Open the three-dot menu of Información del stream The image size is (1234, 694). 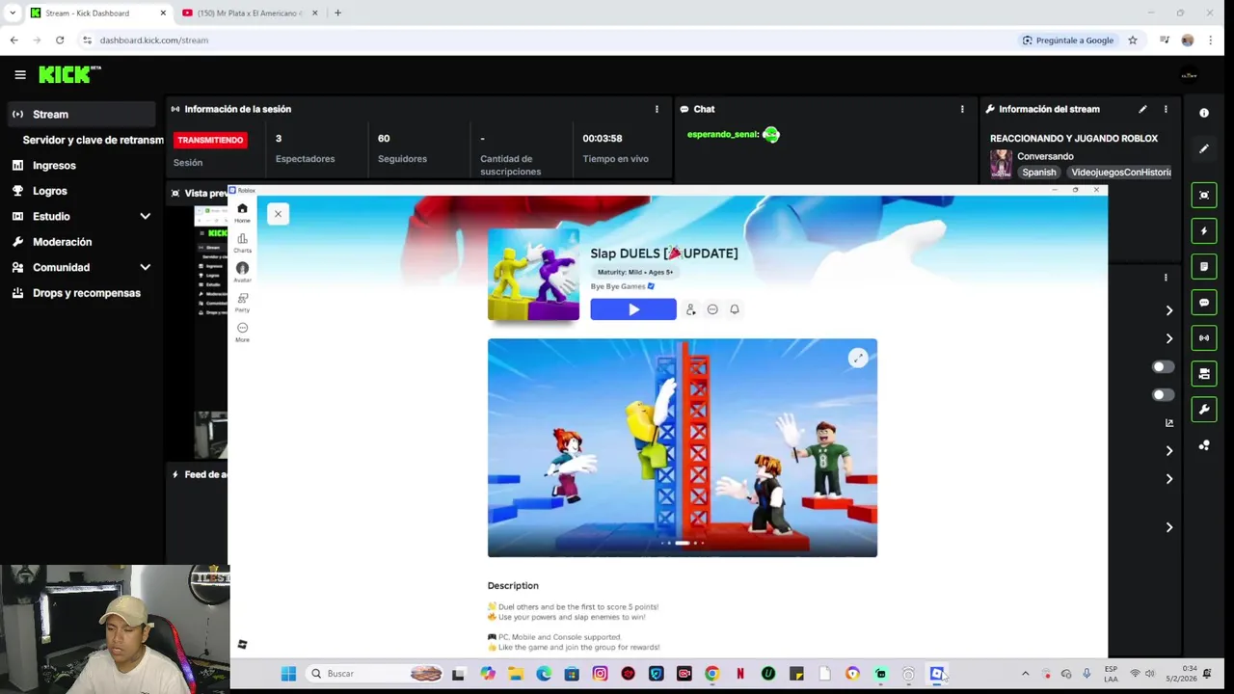pos(1166,109)
